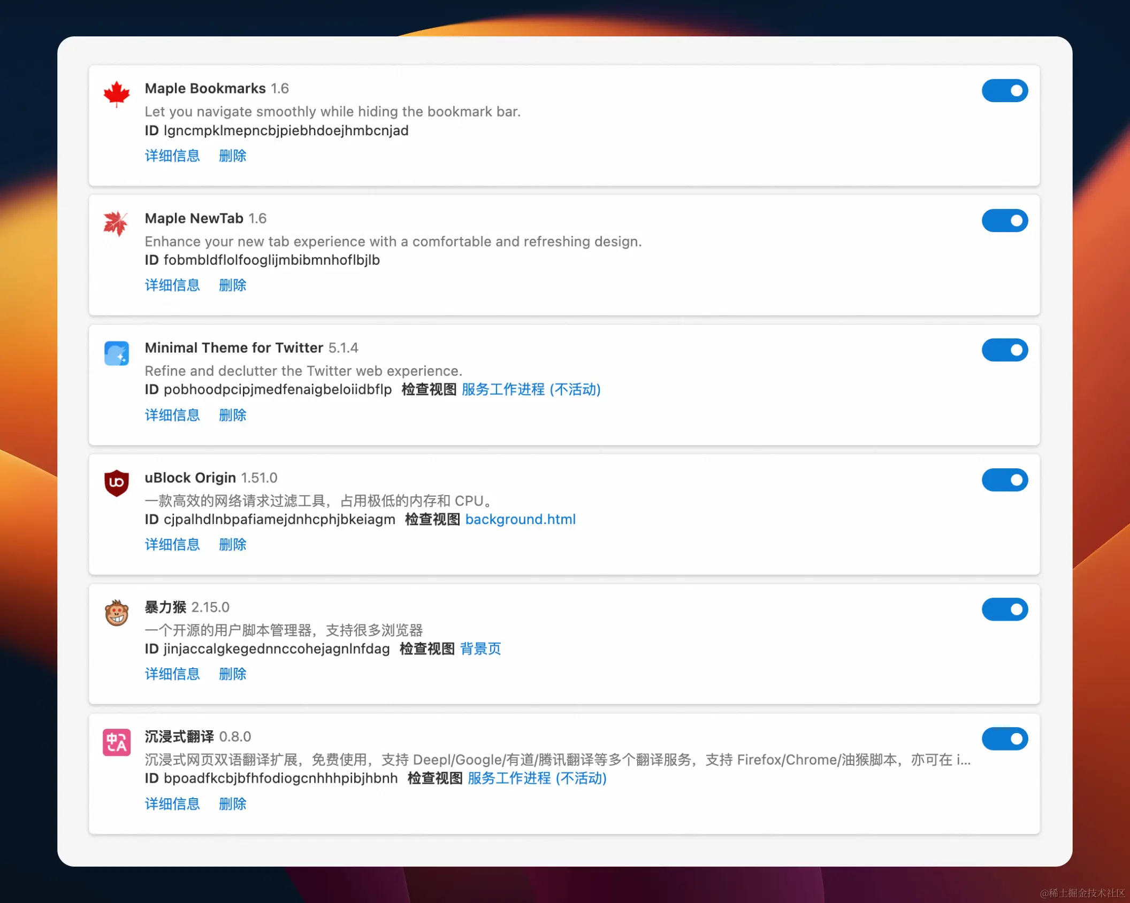The width and height of the screenshot is (1130, 903).
Task: Open 详细信息 for uBlock Origin
Action: coord(172,544)
